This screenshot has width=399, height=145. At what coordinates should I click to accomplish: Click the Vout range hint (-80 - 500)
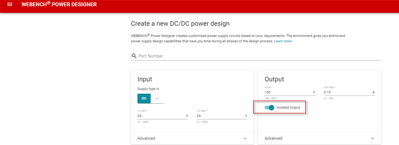[x=271, y=98]
